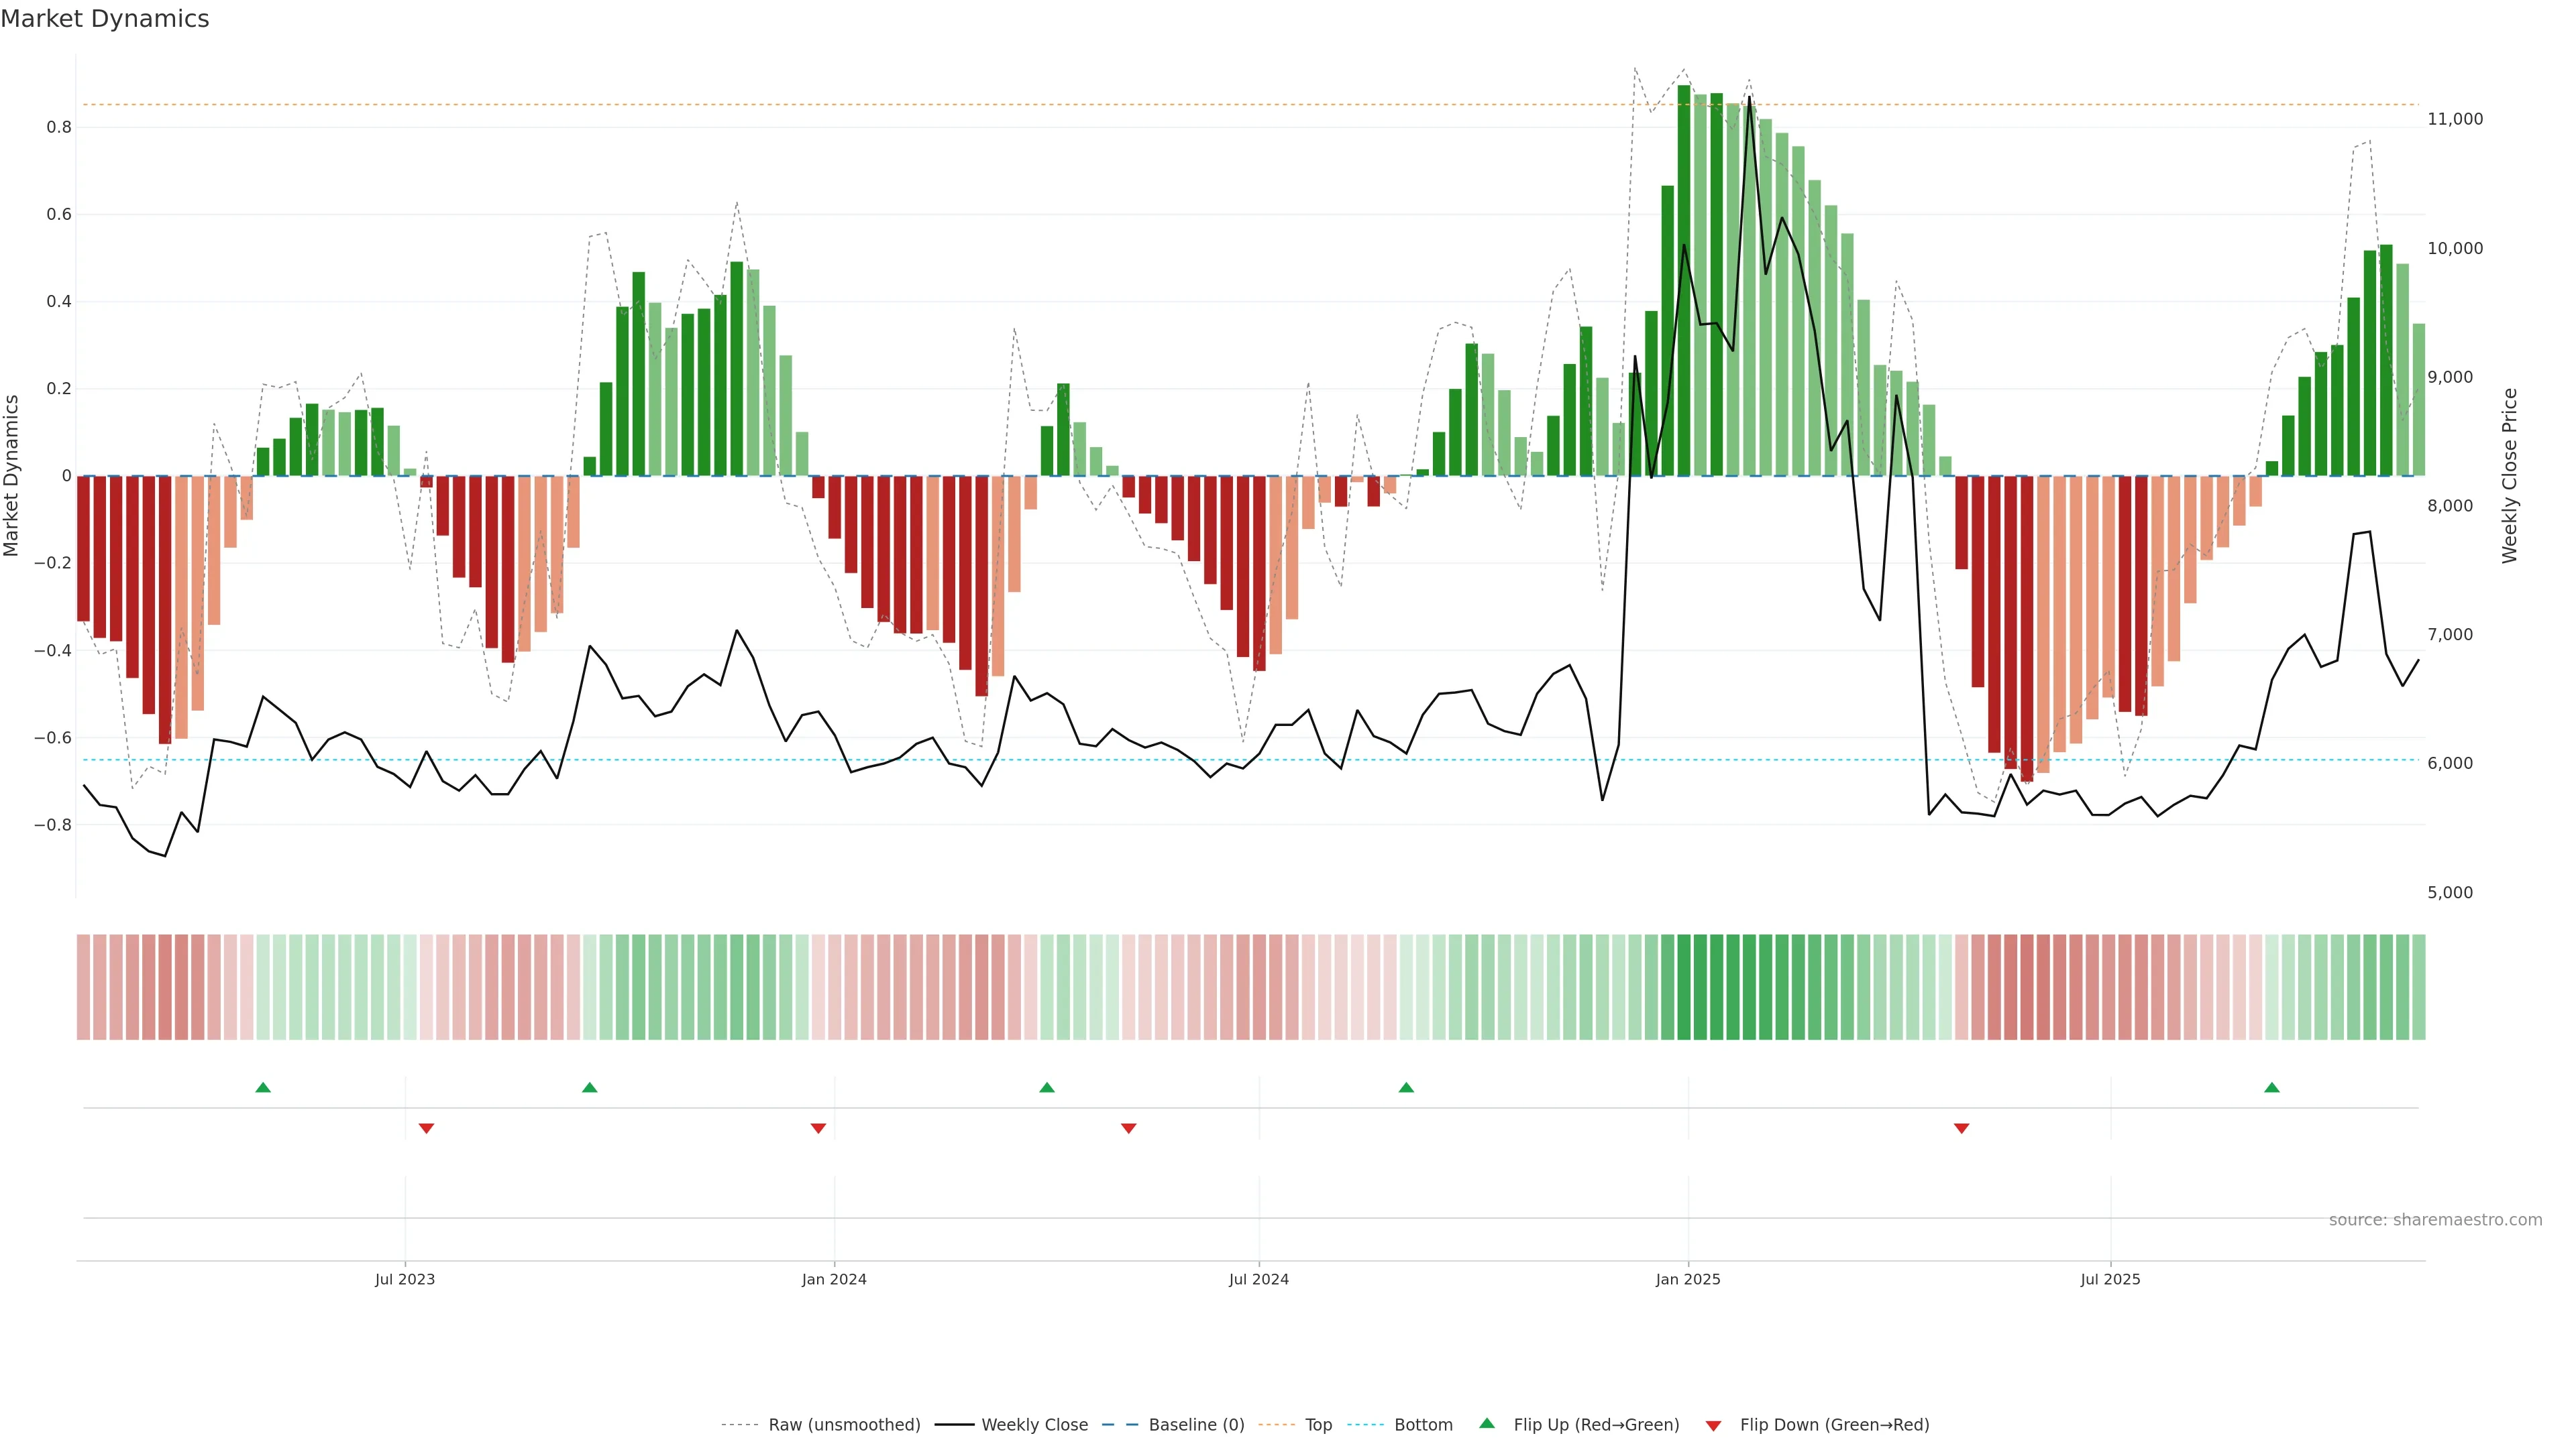Click red Flip Down triangle icon in legend

coord(1713,1426)
